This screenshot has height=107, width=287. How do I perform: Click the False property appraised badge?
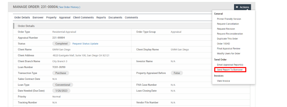(177, 73)
